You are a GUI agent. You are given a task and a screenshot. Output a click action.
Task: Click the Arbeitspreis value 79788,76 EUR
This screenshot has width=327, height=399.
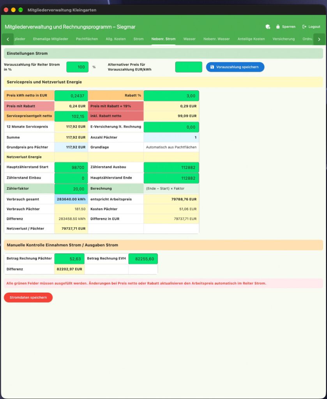[x=184, y=199]
